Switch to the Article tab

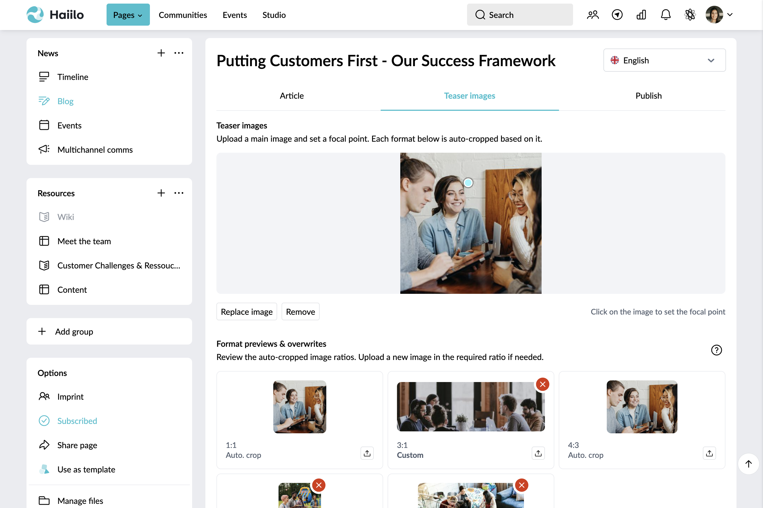[292, 96]
